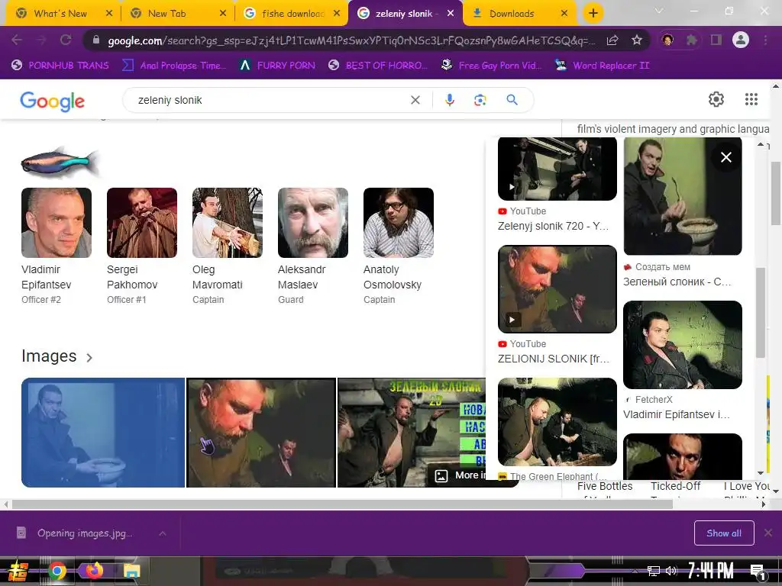The image size is (782, 586).
Task: Open the FetcherX Vladimir Epifantsev result
Action: click(682, 361)
